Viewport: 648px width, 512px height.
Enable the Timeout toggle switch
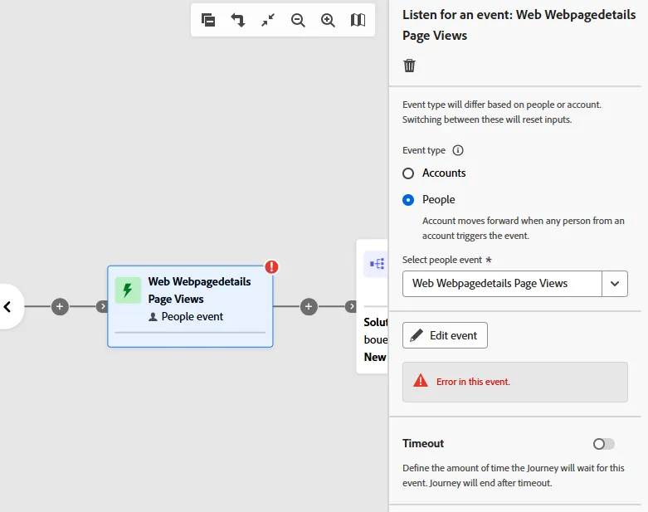604,444
